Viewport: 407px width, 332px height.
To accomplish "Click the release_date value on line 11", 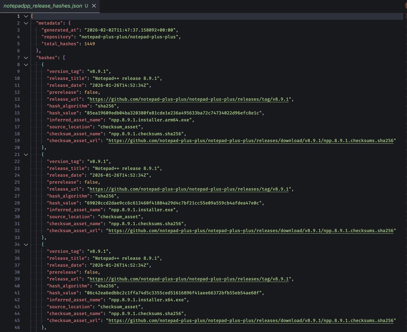I will [120, 85].
